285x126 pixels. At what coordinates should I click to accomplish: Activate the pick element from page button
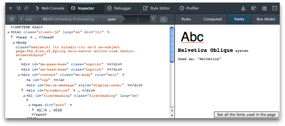(12, 19)
